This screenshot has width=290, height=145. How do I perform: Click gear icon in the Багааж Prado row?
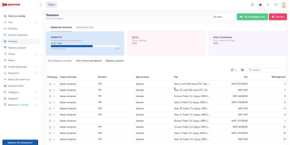pyautogui.click(x=50, y=121)
